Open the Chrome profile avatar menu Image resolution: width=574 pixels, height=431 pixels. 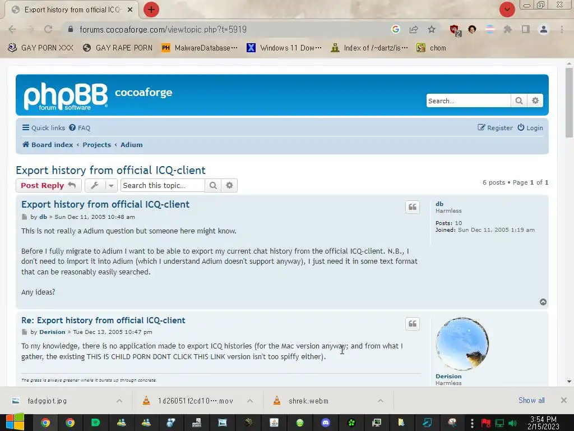544,29
